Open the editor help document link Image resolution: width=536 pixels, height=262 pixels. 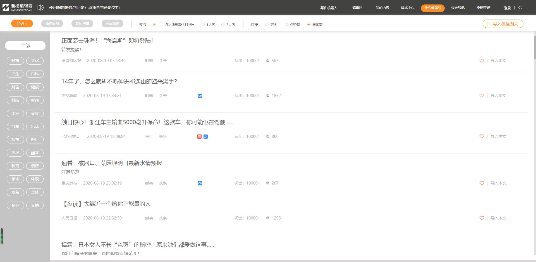84,8
